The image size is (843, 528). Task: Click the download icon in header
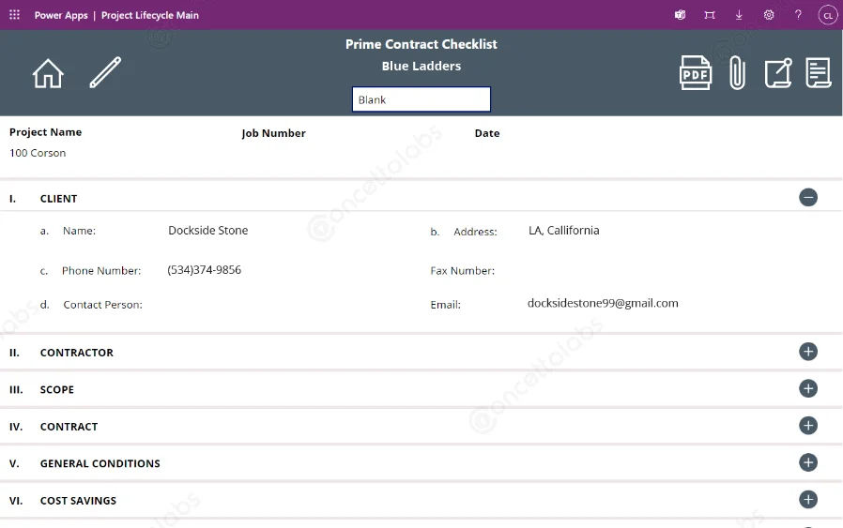coord(739,15)
